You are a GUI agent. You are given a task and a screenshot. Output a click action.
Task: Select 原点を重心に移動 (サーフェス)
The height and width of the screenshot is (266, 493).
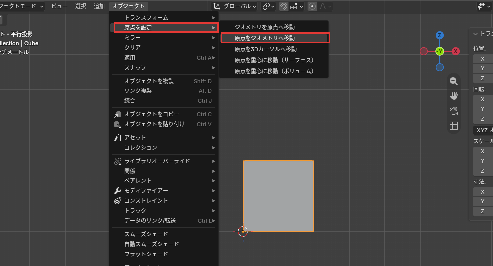pos(274,60)
